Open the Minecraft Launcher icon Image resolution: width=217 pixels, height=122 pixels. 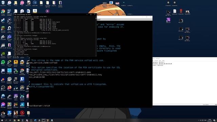[3, 29]
